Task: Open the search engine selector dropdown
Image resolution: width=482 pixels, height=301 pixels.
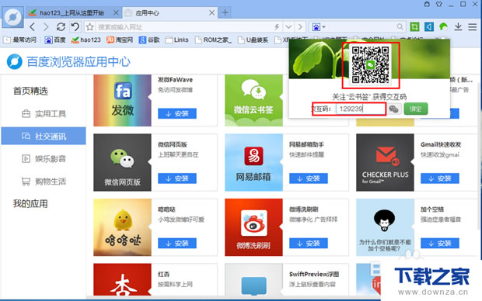Action: click(319, 27)
